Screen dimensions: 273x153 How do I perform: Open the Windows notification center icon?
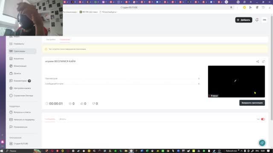tap(268, 151)
